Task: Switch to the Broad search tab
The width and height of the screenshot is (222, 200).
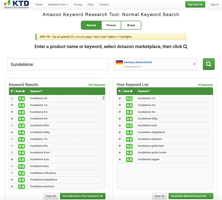Action: pyautogui.click(x=131, y=25)
